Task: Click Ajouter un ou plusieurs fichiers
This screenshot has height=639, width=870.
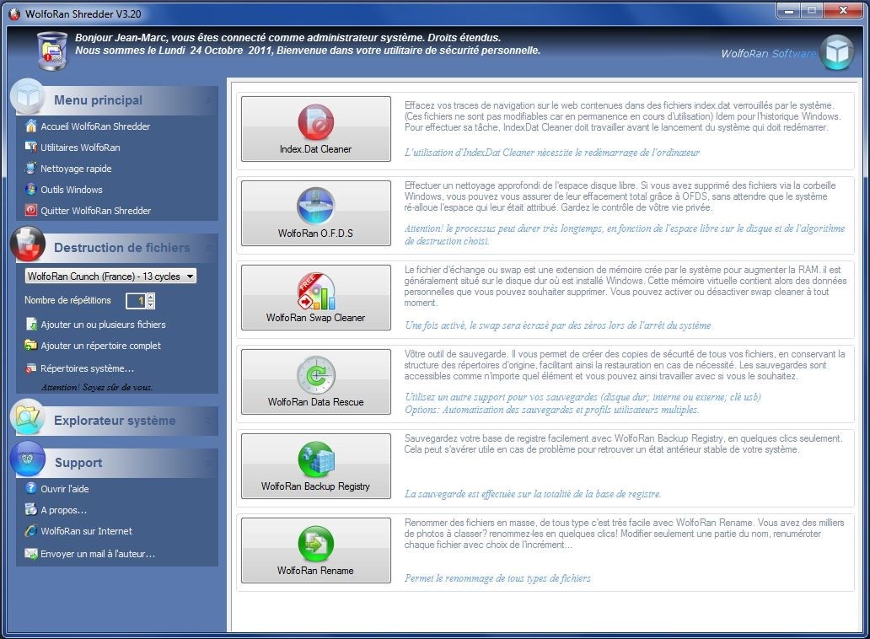Action: pos(103,325)
